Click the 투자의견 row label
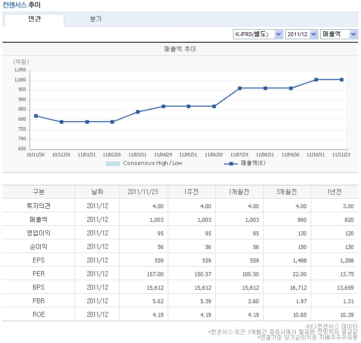 point(39,206)
